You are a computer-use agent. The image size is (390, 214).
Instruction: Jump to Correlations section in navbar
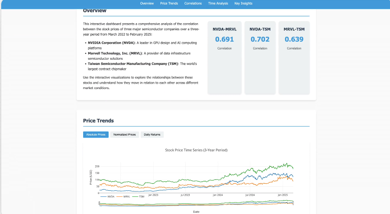pos(193,4)
